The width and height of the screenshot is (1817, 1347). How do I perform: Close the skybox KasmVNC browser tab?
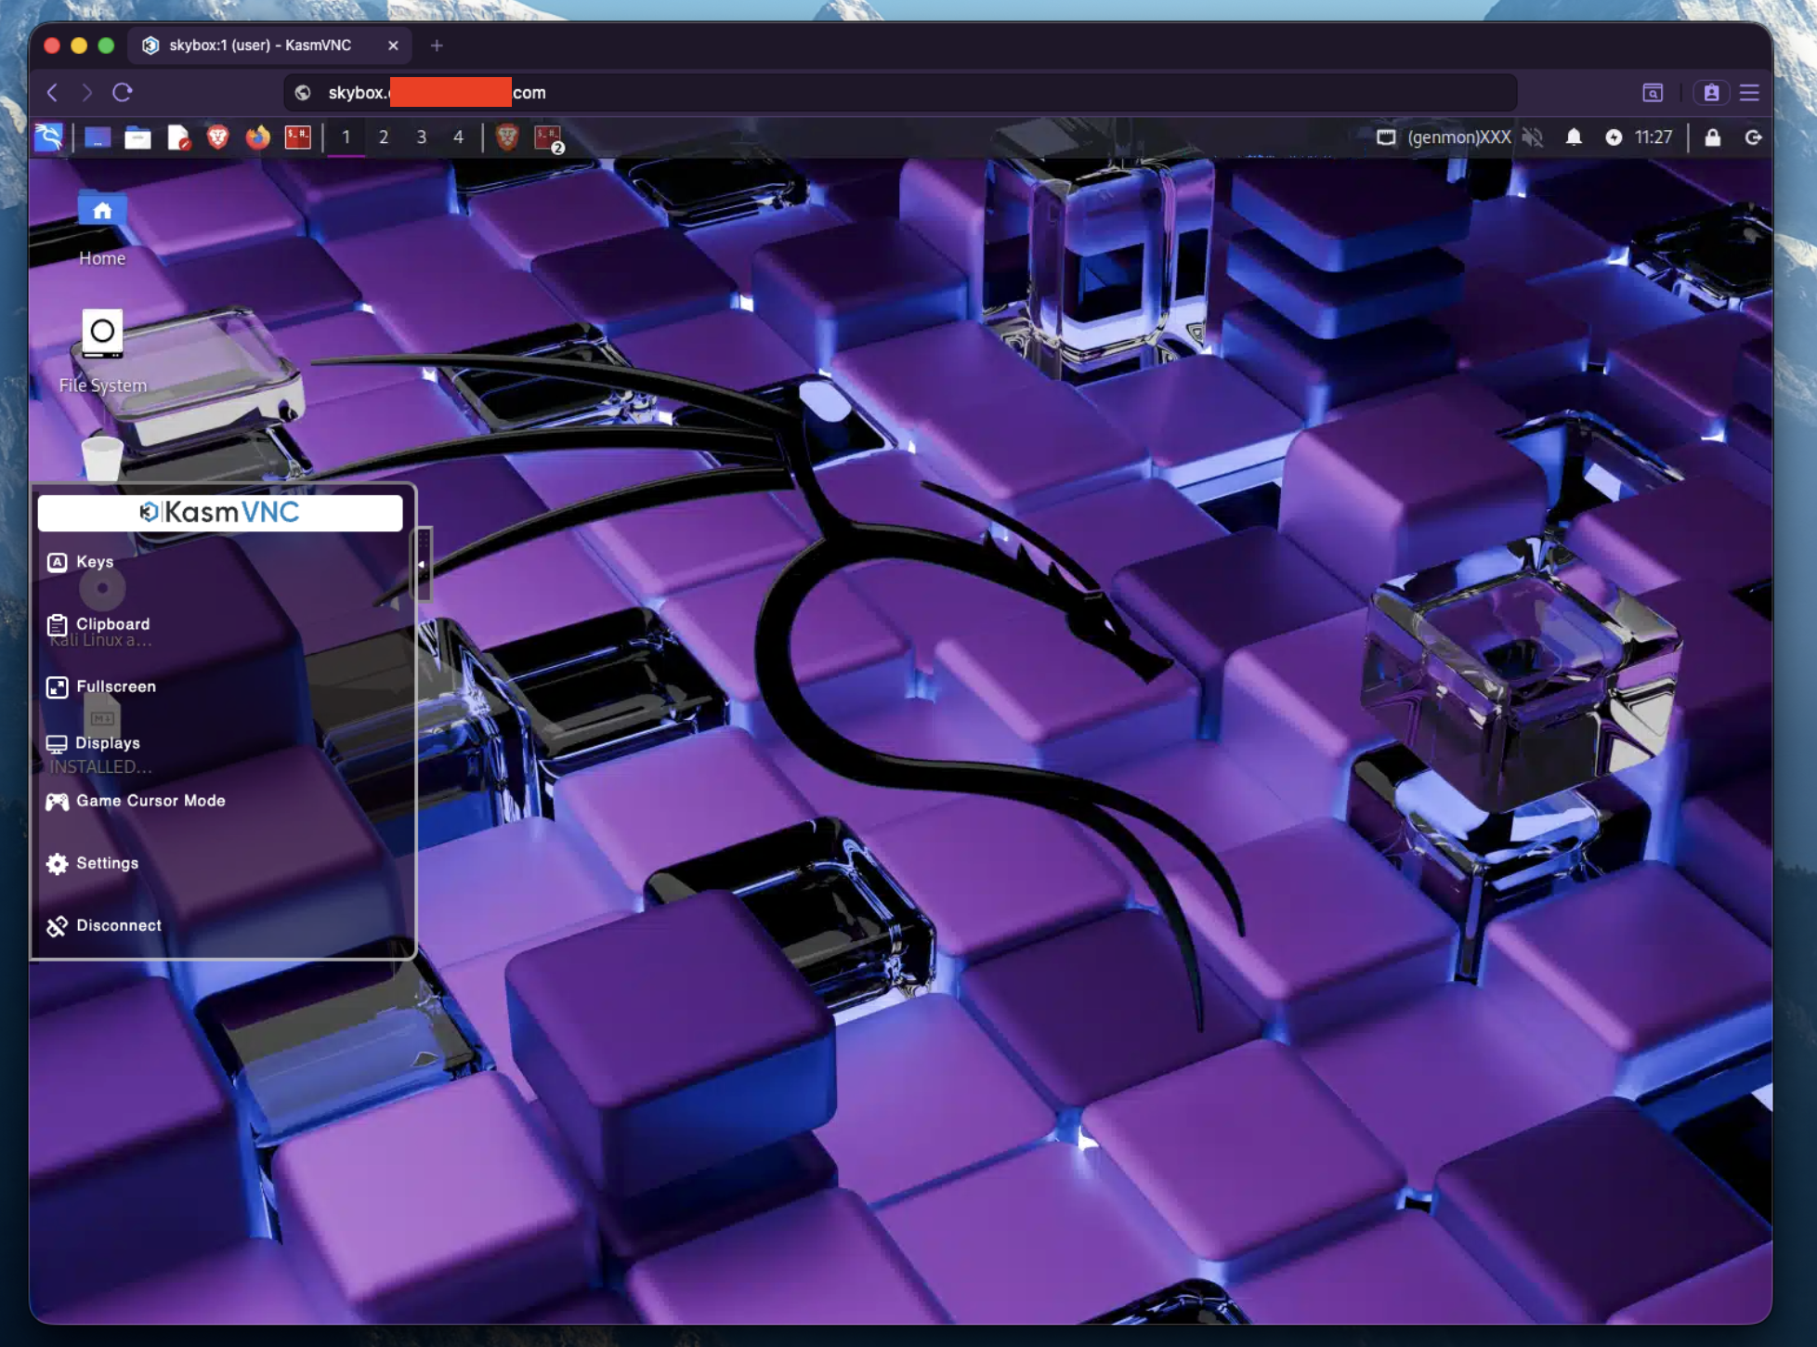tap(393, 45)
